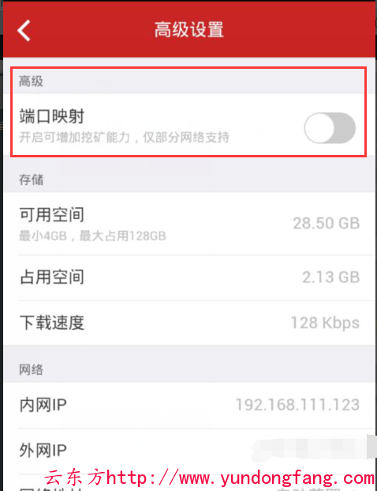
Task: Go back using the header arrow icon
Action: (x=24, y=30)
